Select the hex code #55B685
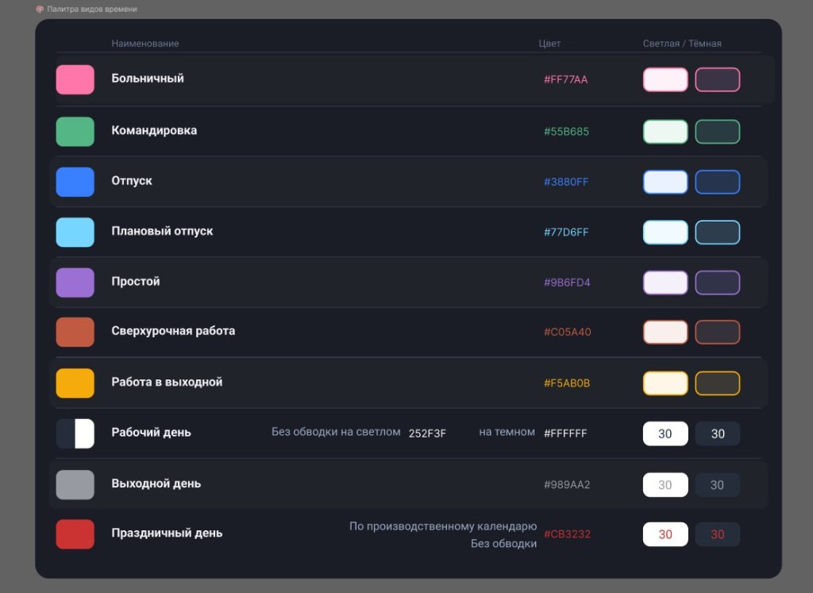Viewport: 813px width, 593px height. (x=566, y=132)
